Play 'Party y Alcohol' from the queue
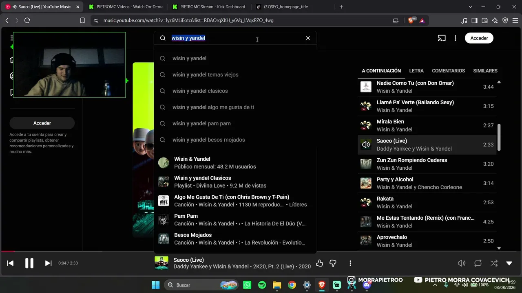Image resolution: width=522 pixels, height=293 pixels. [427, 183]
